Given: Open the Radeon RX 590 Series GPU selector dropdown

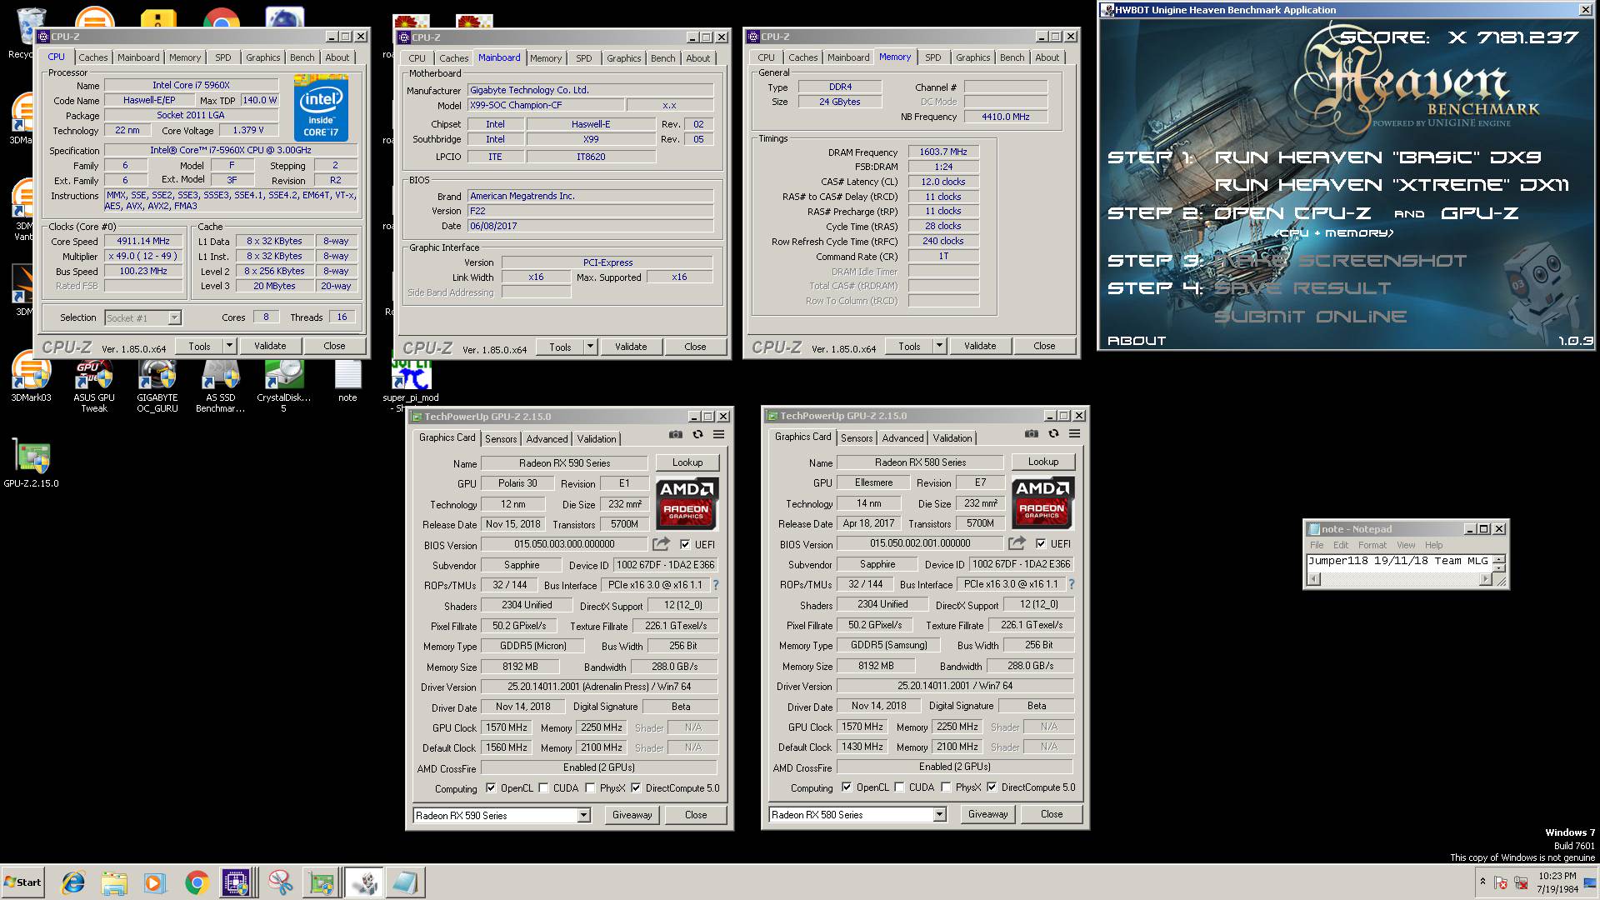Looking at the screenshot, I should (x=502, y=815).
